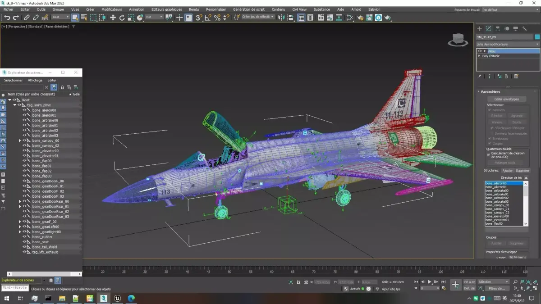Image resolution: width=541 pixels, height=304 pixels.
Task: Collapse the Root node in Scene Explorer
Action: 9,100
